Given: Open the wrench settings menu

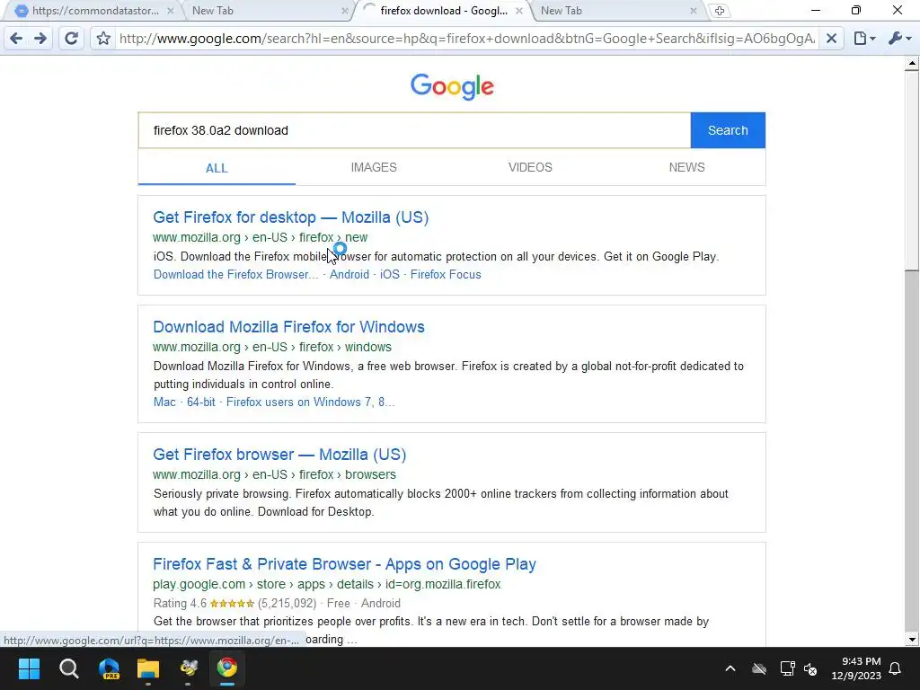Looking at the screenshot, I should (899, 39).
